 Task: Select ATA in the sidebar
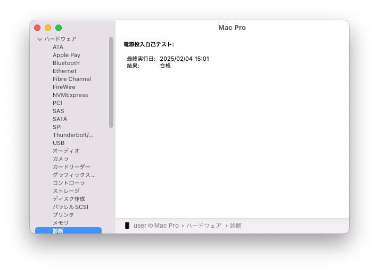click(58, 47)
